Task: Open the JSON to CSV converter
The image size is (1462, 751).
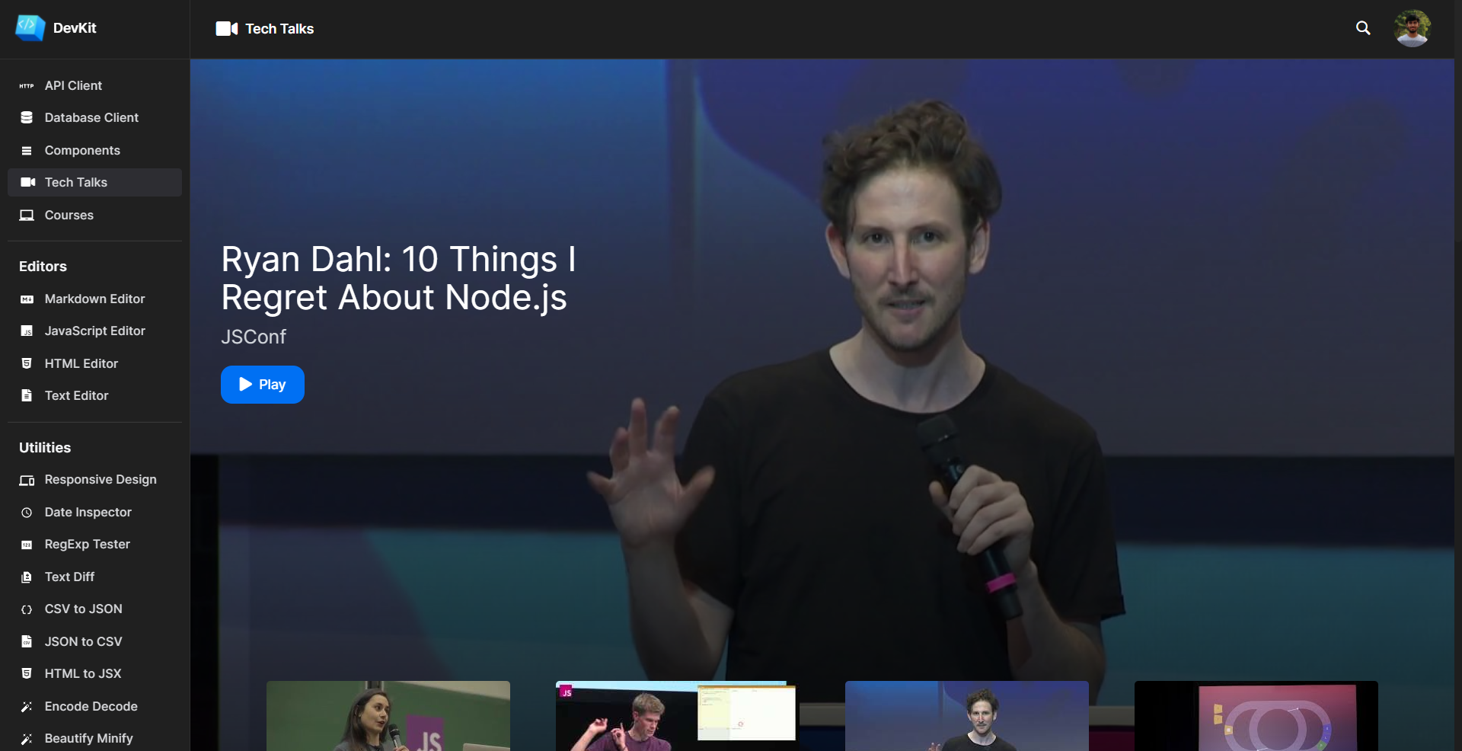Action: [x=83, y=641]
